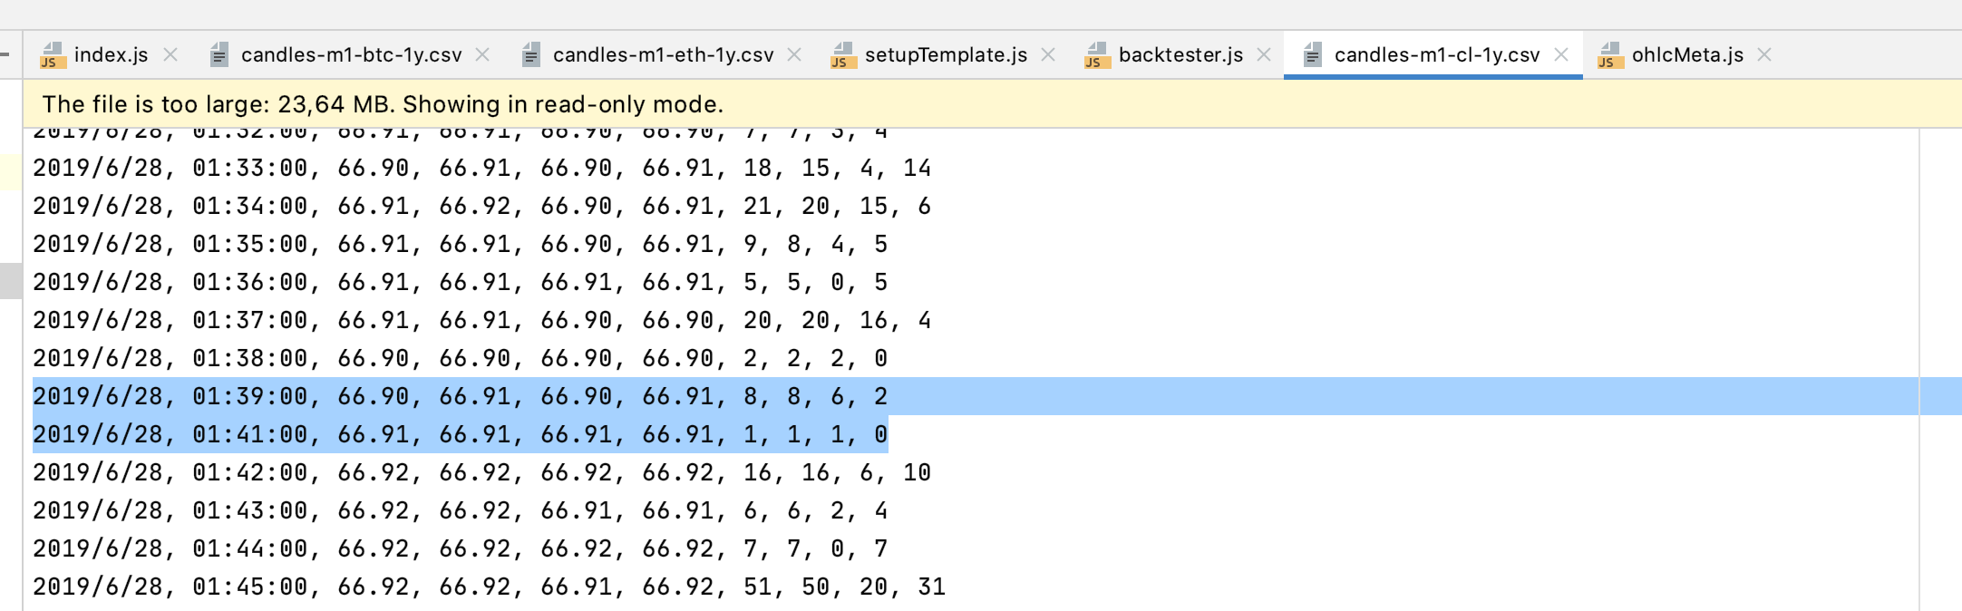This screenshot has height=611, width=1962.
Task: Close the ohlcMeta.js tab
Action: (1764, 55)
